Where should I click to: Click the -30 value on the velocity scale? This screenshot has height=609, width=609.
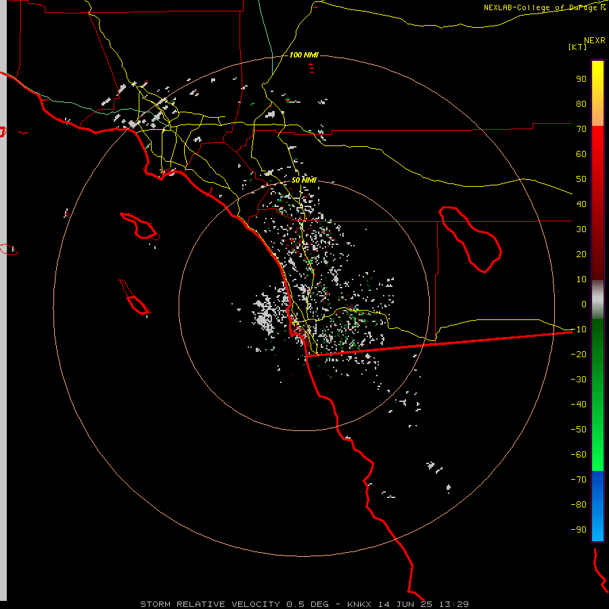[x=579, y=380]
